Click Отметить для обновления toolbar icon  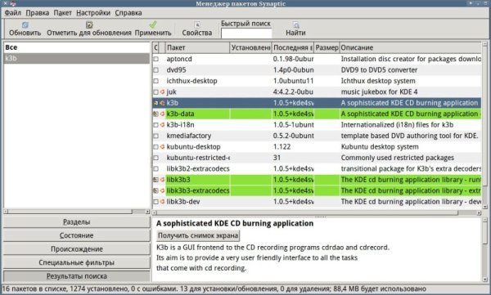(89, 25)
